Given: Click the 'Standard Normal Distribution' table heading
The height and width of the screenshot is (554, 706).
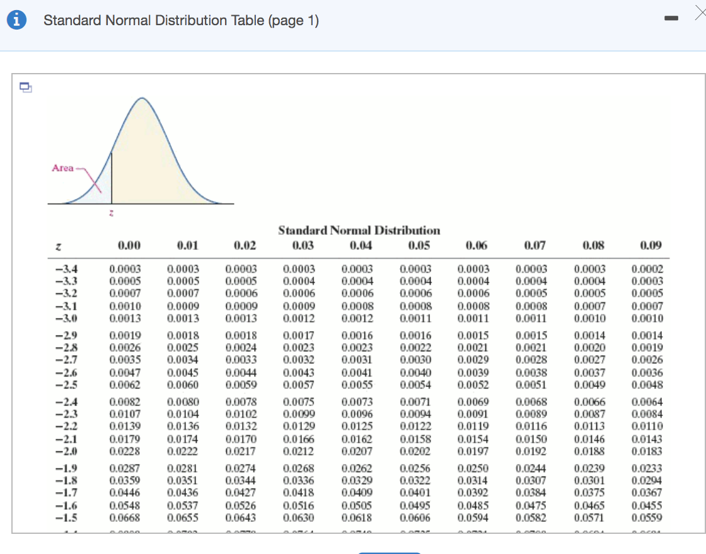Looking at the screenshot, I should (359, 230).
